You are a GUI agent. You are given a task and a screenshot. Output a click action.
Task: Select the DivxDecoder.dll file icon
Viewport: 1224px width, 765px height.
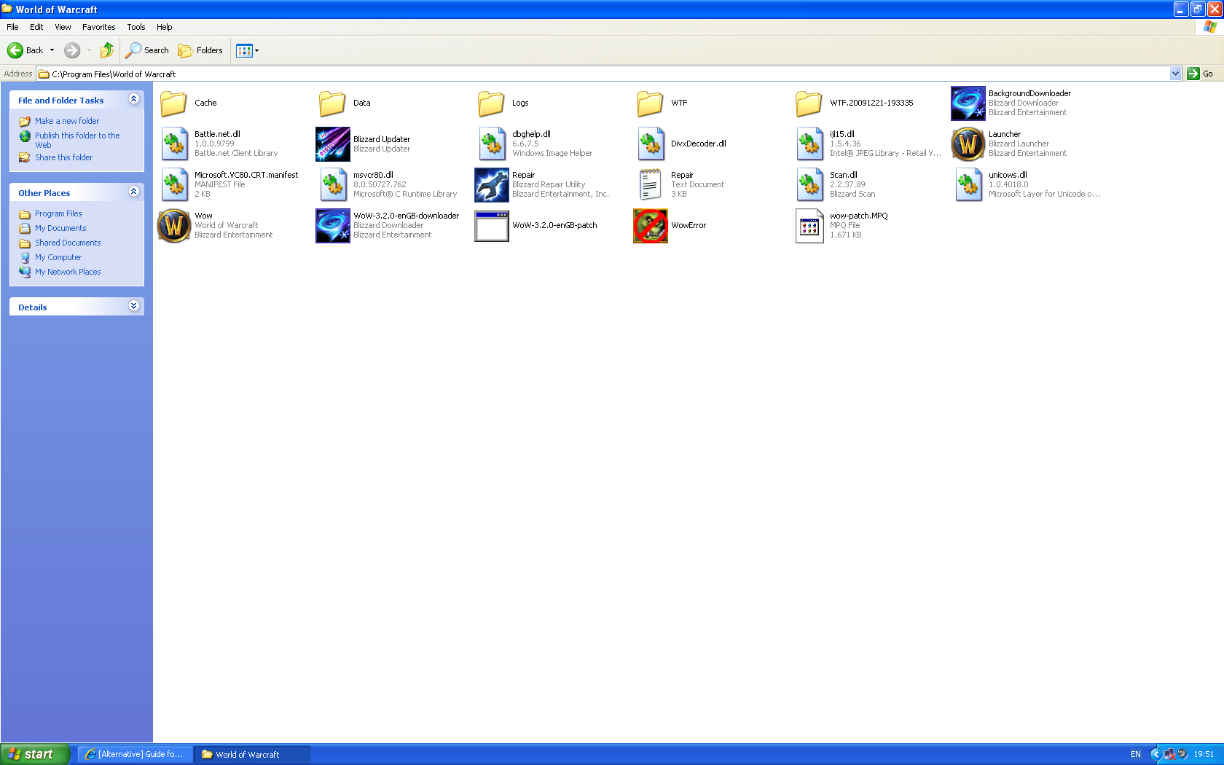pos(651,144)
